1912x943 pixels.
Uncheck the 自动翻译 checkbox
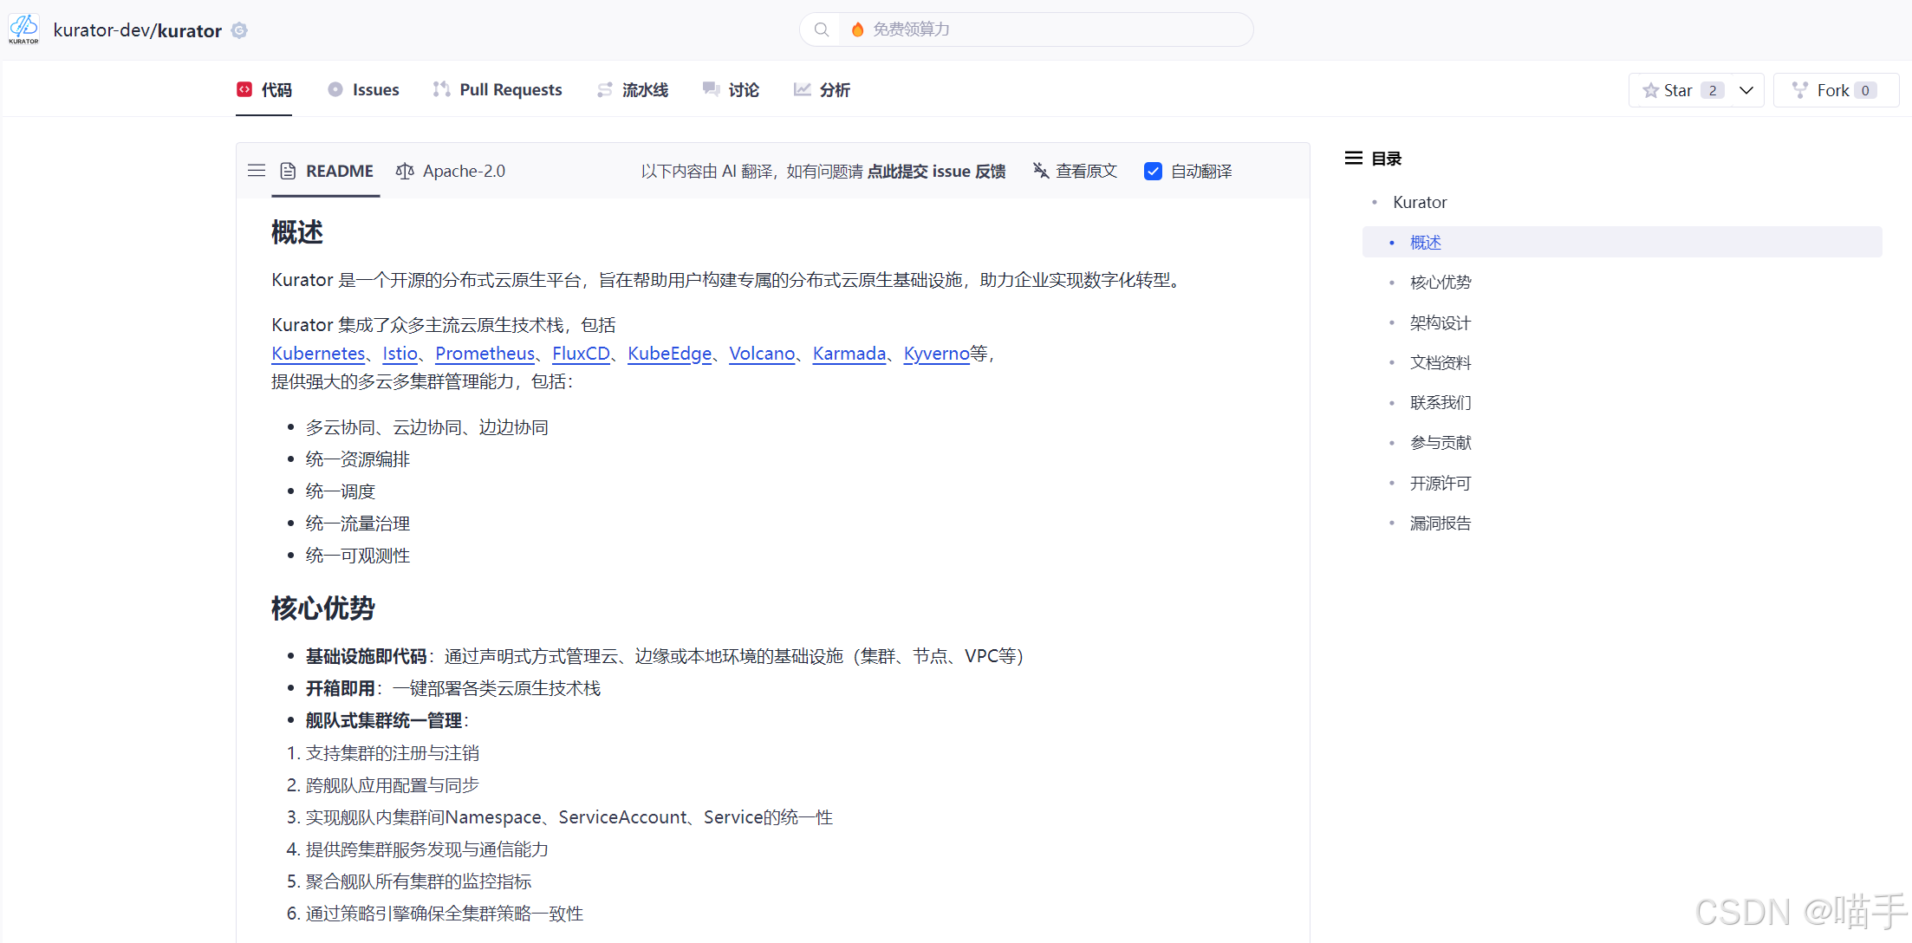[1153, 171]
